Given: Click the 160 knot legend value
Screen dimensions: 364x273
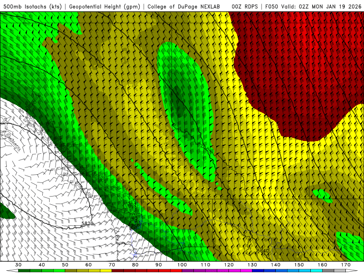Looking at the screenshot, I should click(x=323, y=265).
